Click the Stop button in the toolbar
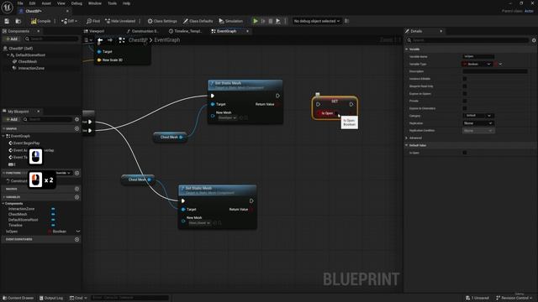 tap(271, 21)
